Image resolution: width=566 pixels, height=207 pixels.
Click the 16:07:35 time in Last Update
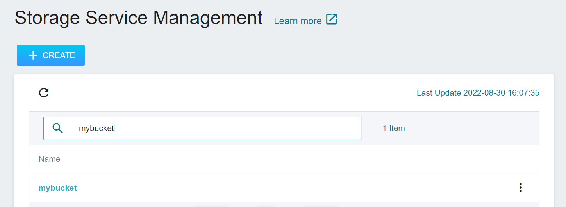coord(523,93)
